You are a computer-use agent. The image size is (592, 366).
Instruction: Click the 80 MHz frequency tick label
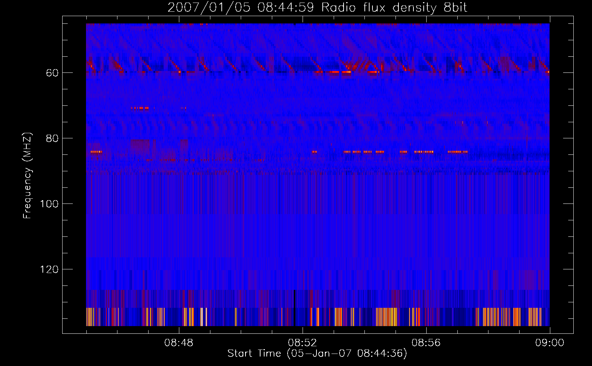pyautogui.click(x=52, y=138)
